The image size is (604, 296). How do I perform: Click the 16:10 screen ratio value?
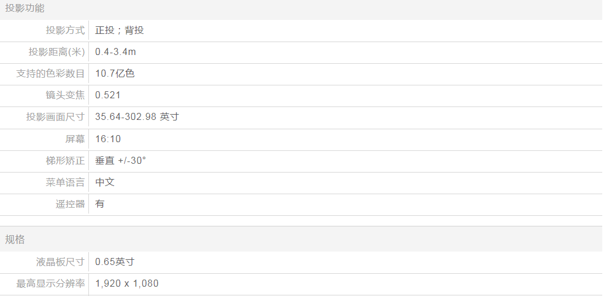coord(108,139)
